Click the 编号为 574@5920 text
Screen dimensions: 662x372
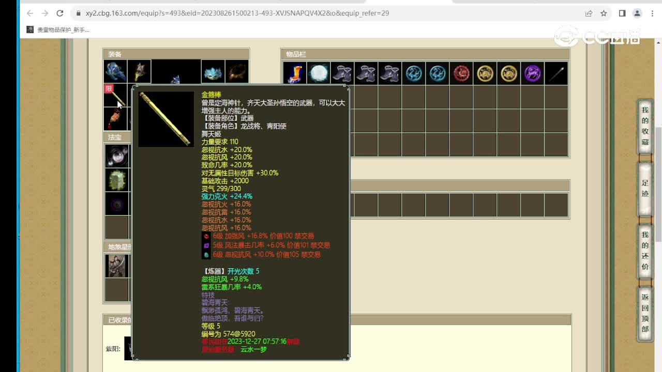pos(228,334)
